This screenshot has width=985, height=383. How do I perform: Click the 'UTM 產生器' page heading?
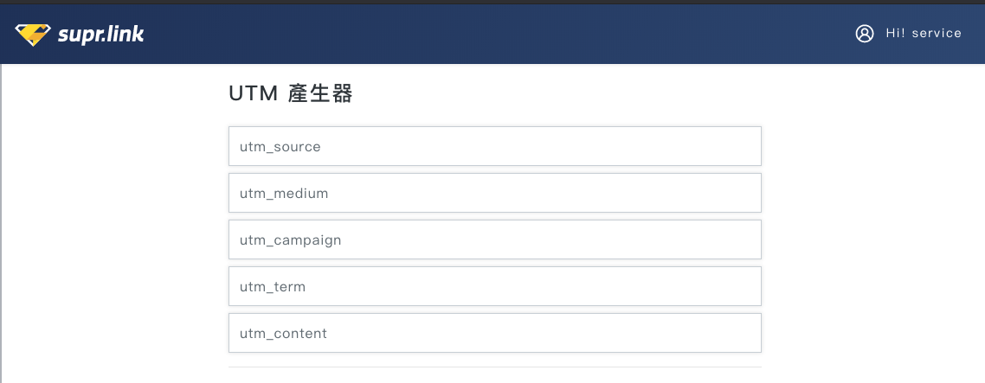pyautogui.click(x=290, y=94)
